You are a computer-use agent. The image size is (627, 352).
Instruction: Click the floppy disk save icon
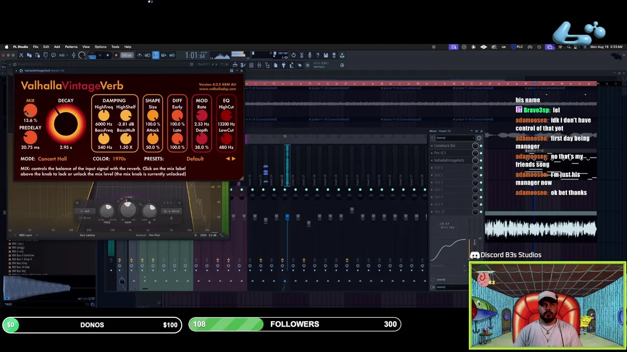(326, 55)
